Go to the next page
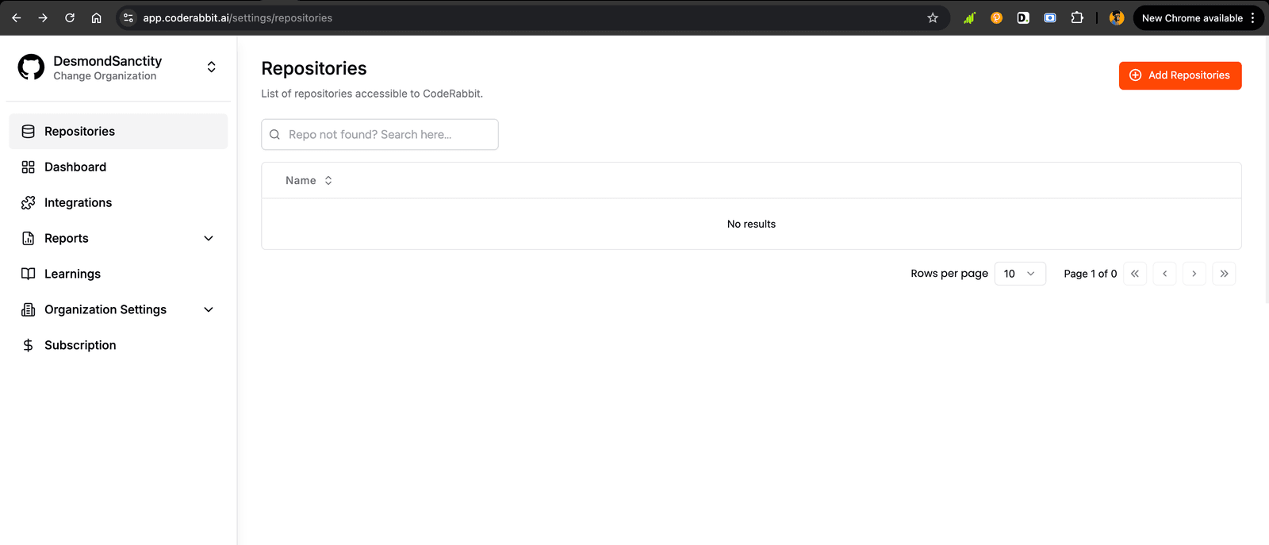 (x=1194, y=274)
